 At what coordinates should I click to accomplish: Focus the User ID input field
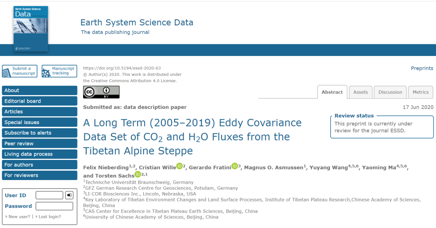click(x=49, y=195)
